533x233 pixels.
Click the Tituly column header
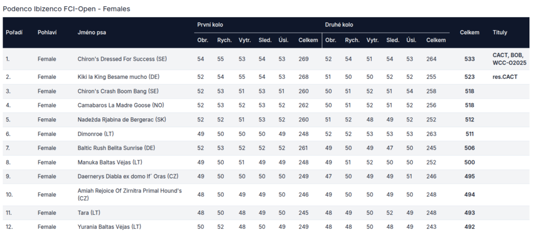click(x=500, y=33)
